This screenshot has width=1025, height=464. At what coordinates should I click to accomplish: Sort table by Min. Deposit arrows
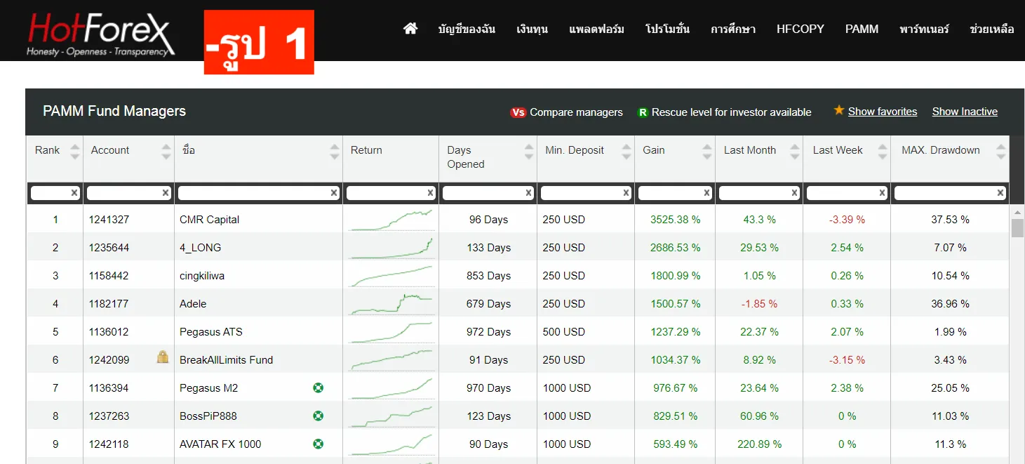(627, 152)
